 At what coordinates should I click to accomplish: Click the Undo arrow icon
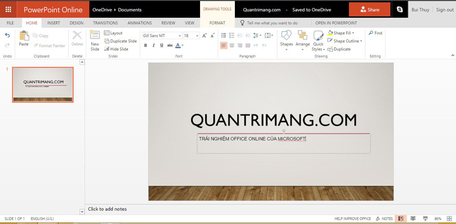[x=7, y=35]
